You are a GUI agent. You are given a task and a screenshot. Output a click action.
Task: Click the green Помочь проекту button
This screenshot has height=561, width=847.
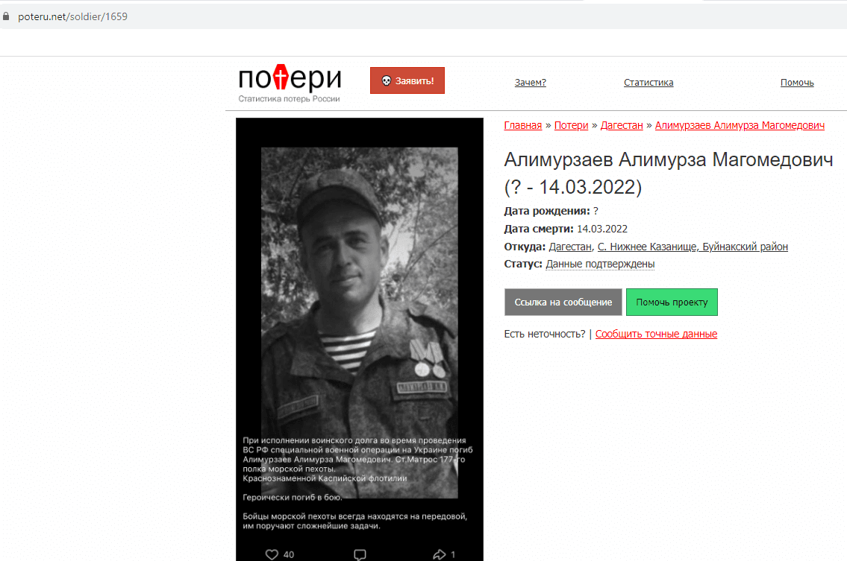(672, 302)
